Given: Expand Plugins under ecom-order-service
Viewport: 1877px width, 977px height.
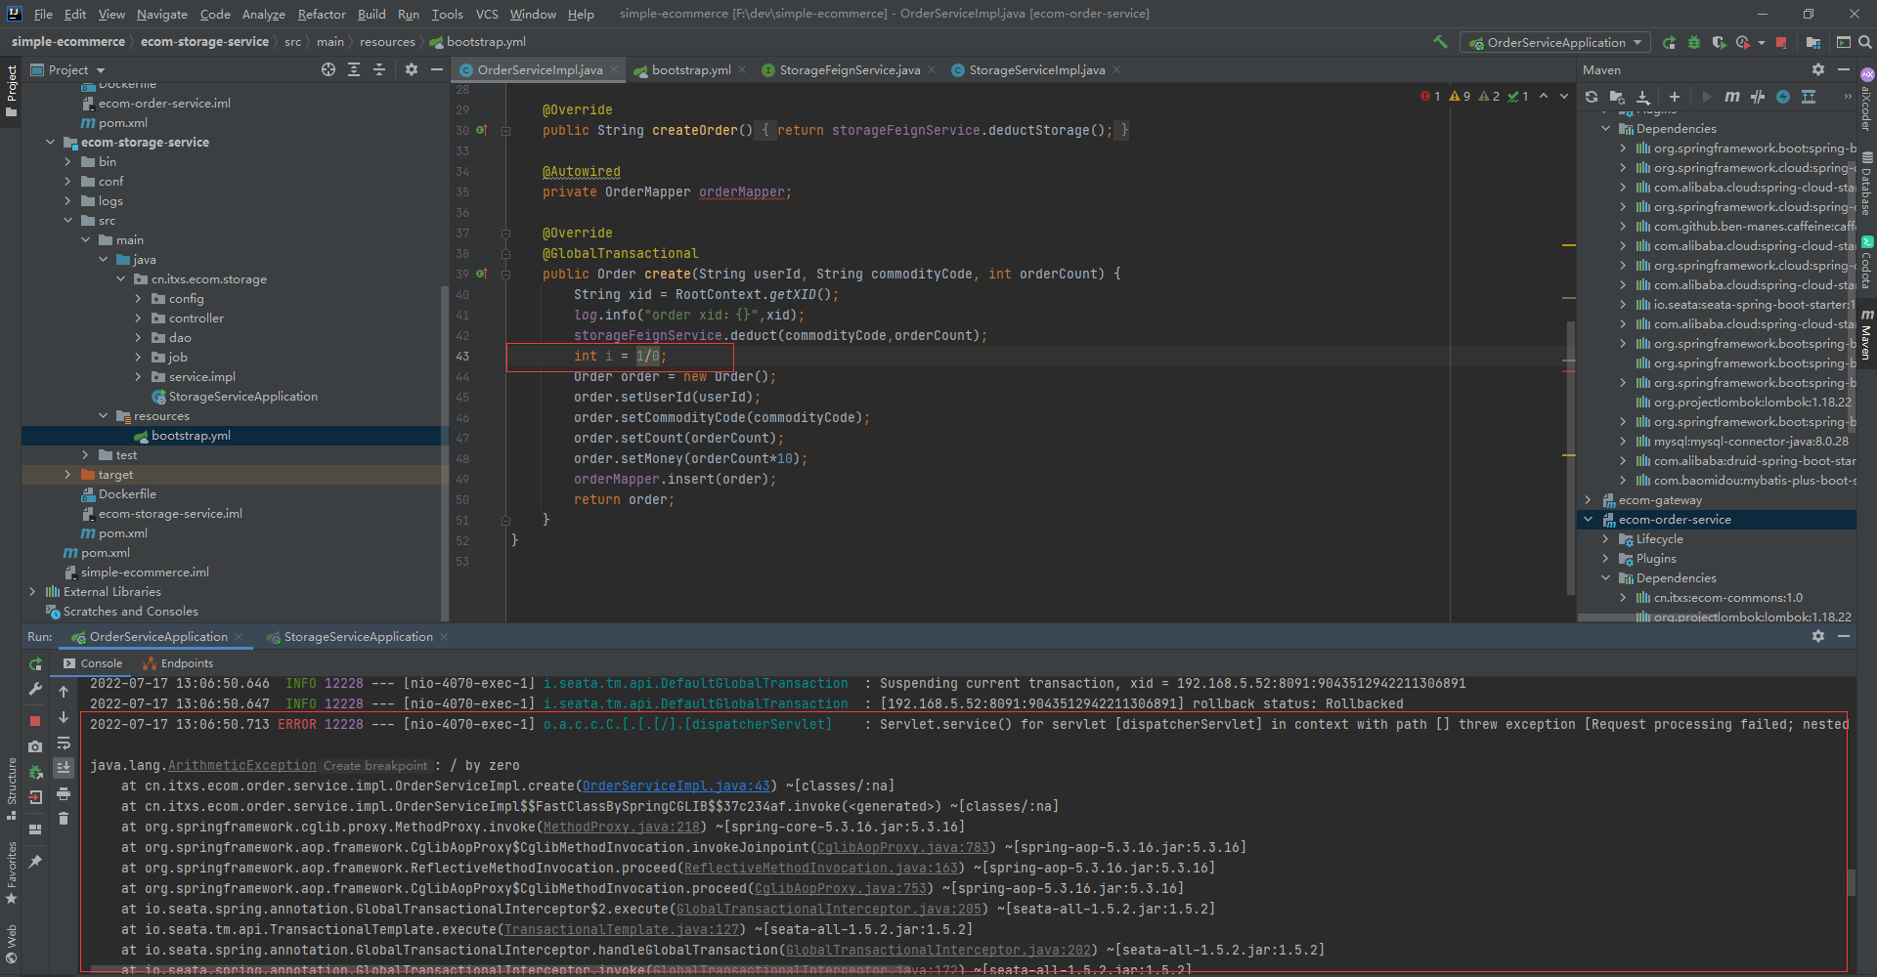Looking at the screenshot, I should (1605, 559).
